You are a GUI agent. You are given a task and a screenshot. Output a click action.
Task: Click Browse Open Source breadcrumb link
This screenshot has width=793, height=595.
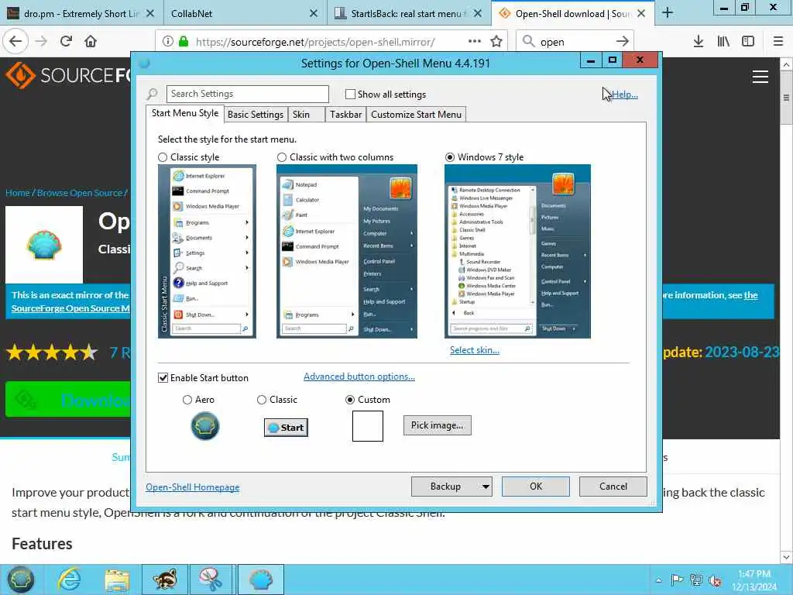(x=80, y=193)
